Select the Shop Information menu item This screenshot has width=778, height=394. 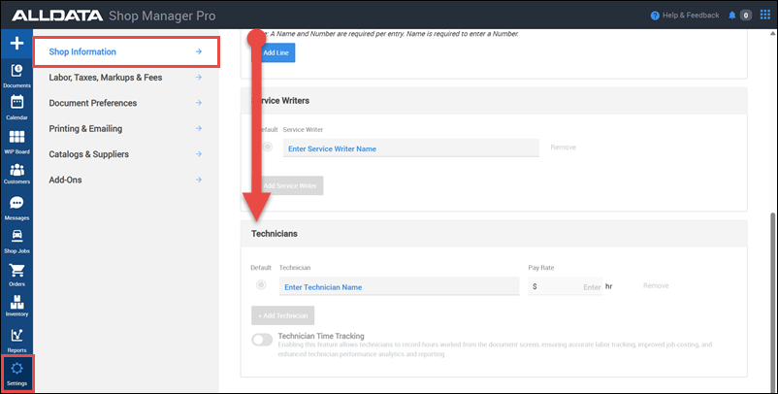click(125, 51)
